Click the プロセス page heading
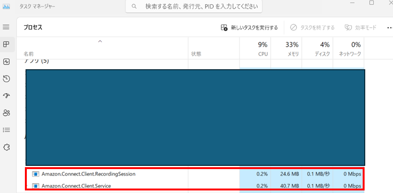This screenshot has width=393, height=193. click(33, 27)
